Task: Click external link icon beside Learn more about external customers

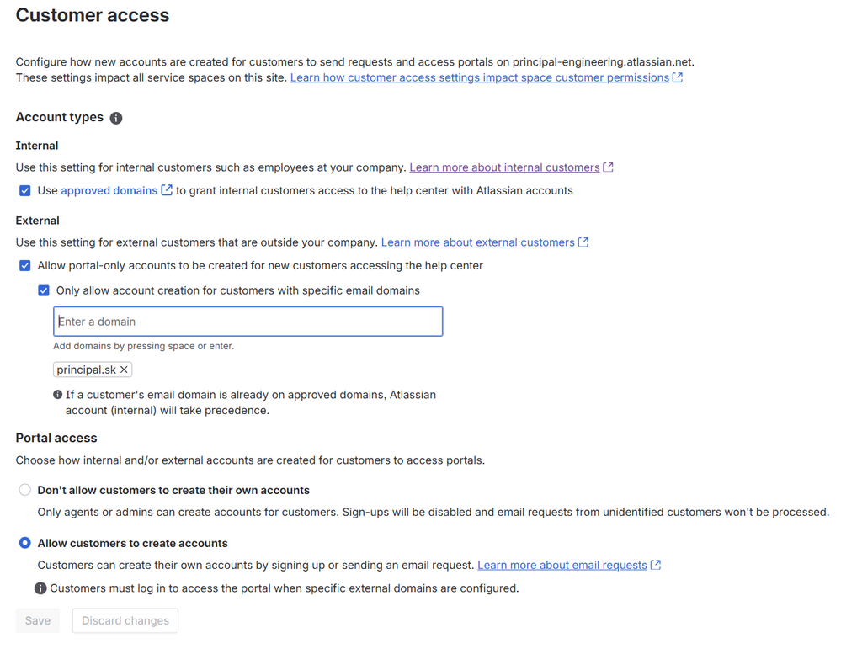Action: coord(583,242)
